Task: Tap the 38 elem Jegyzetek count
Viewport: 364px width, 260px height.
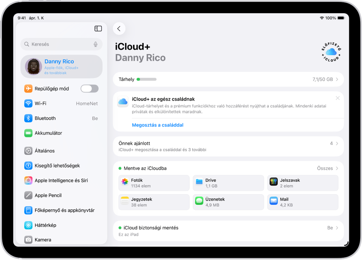Action: [x=139, y=205]
